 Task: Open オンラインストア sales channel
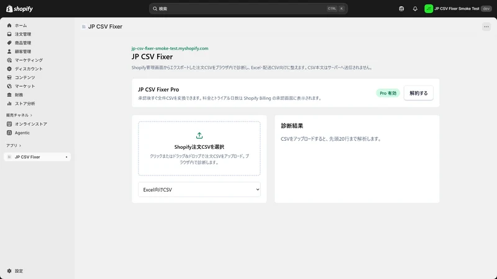37,124
